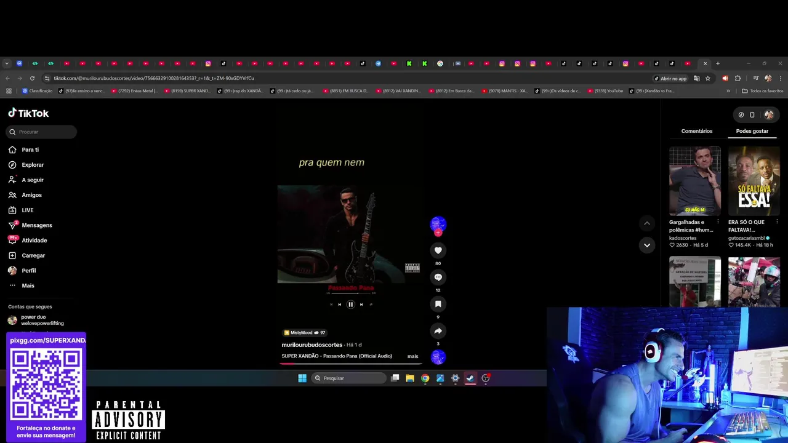Open TikTok profile avatar in header pill
Image resolution: width=788 pixels, height=443 pixels.
point(769,114)
